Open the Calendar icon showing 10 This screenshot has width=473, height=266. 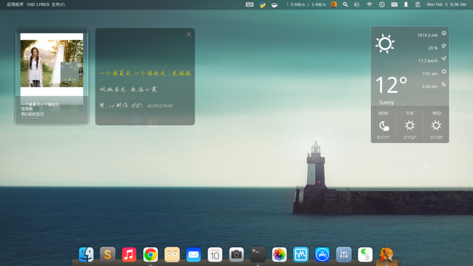[215, 255]
